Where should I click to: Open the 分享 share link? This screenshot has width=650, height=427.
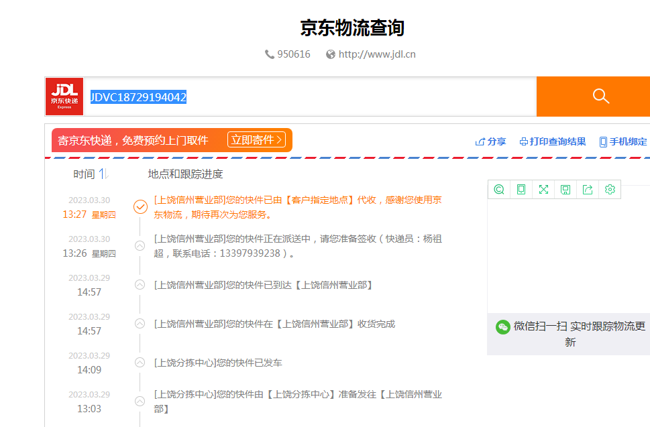pos(490,141)
